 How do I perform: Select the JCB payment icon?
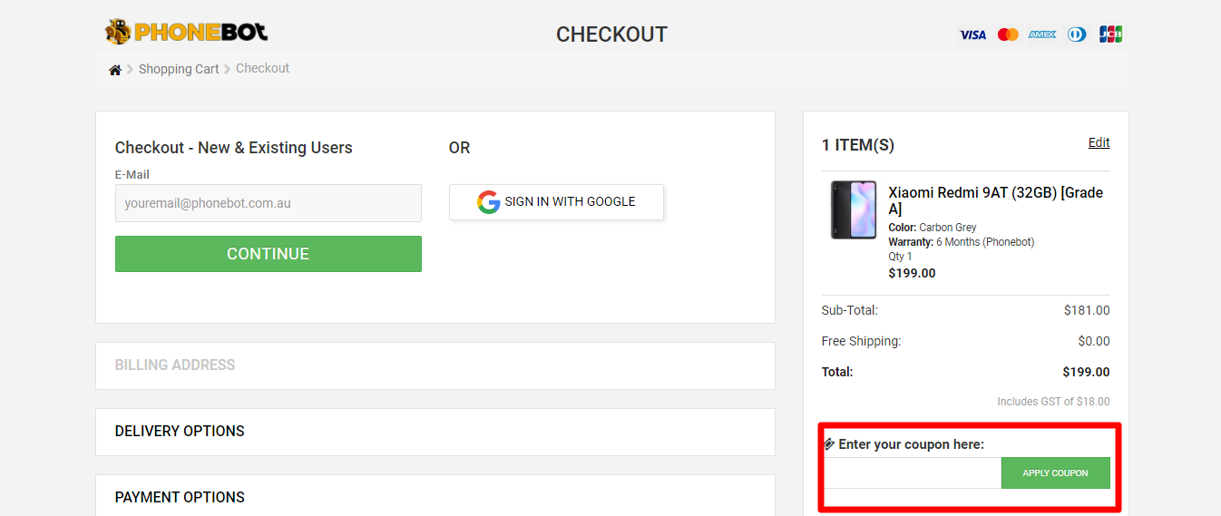pyautogui.click(x=1111, y=34)
